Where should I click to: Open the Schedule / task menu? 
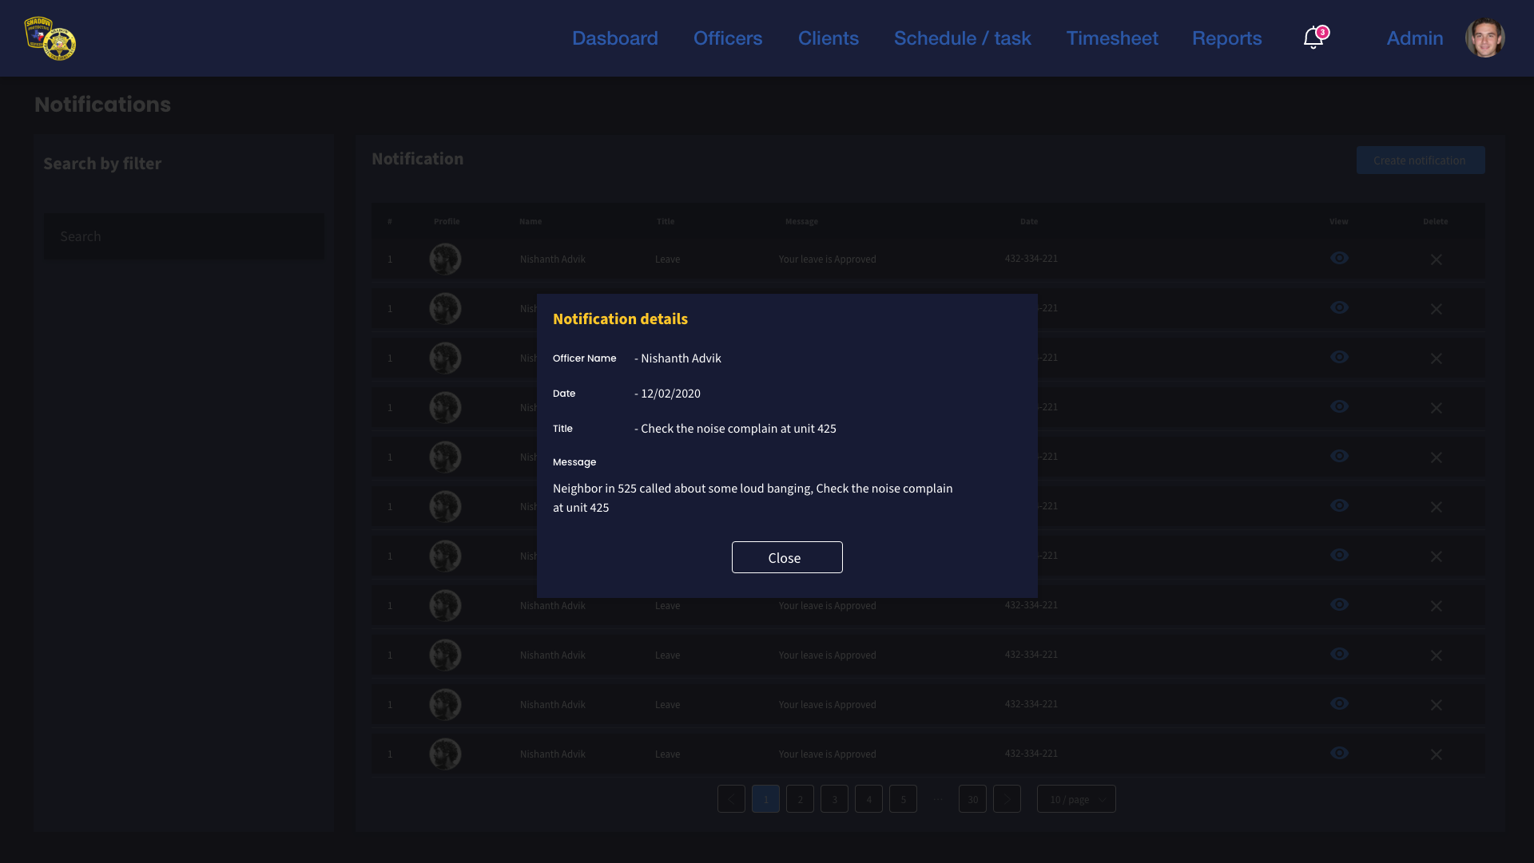coord(962,38)
